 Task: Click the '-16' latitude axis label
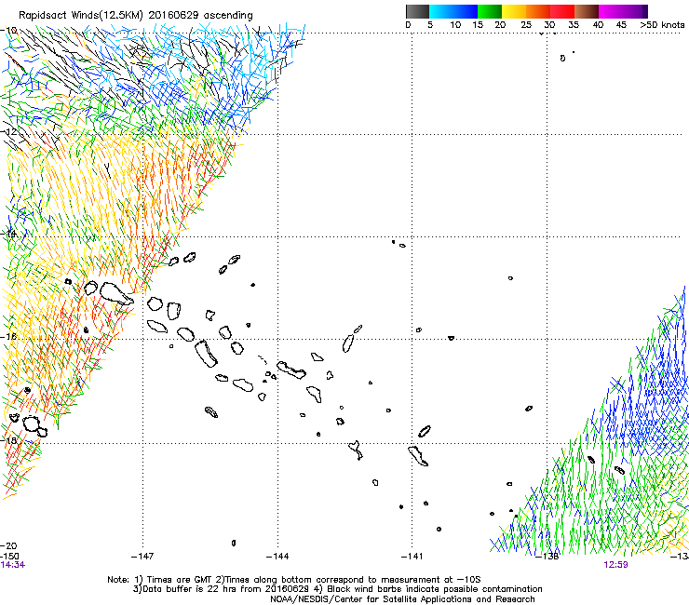pos(8,337)
